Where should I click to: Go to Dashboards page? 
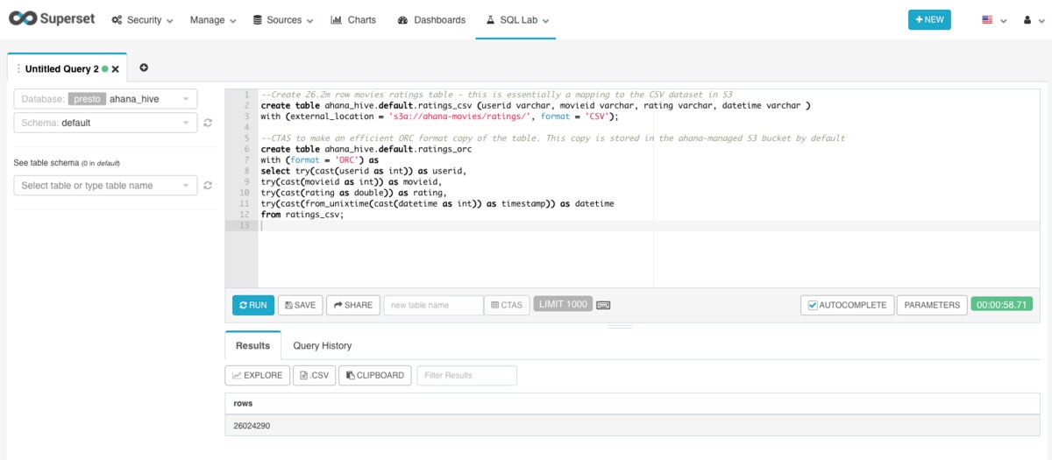(431, 20)
